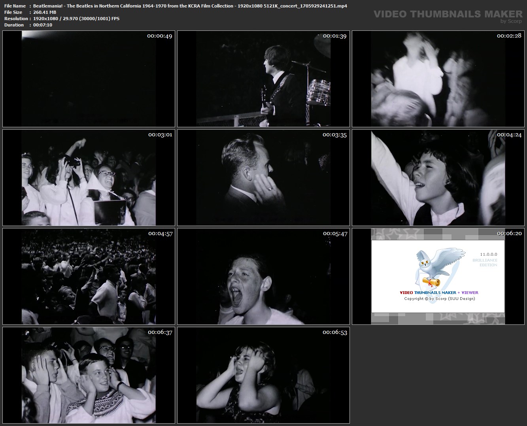View the crowd thumbnail at 00:04:57
The height and width of the screenshot is (426, 527).
click(x=89, y=277)
